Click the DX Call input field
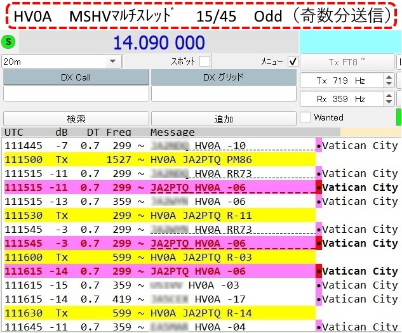The width and height of the screenshot is (402, 333). click(x=76, y=93)
